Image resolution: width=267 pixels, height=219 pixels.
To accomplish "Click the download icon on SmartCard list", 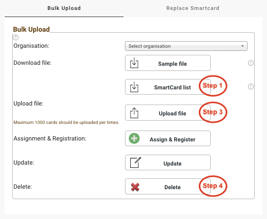I will [134, 87].
